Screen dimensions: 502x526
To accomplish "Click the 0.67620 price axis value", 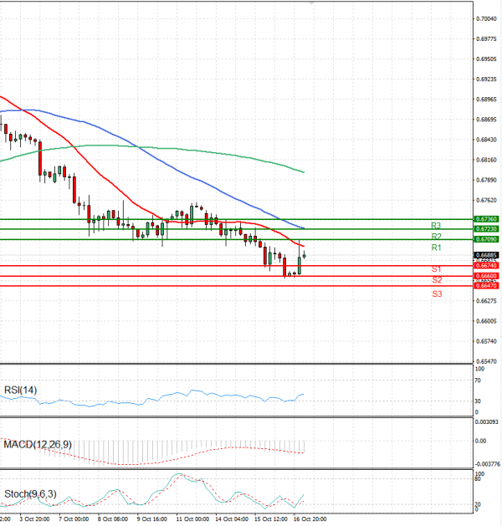I will [486, 200].
